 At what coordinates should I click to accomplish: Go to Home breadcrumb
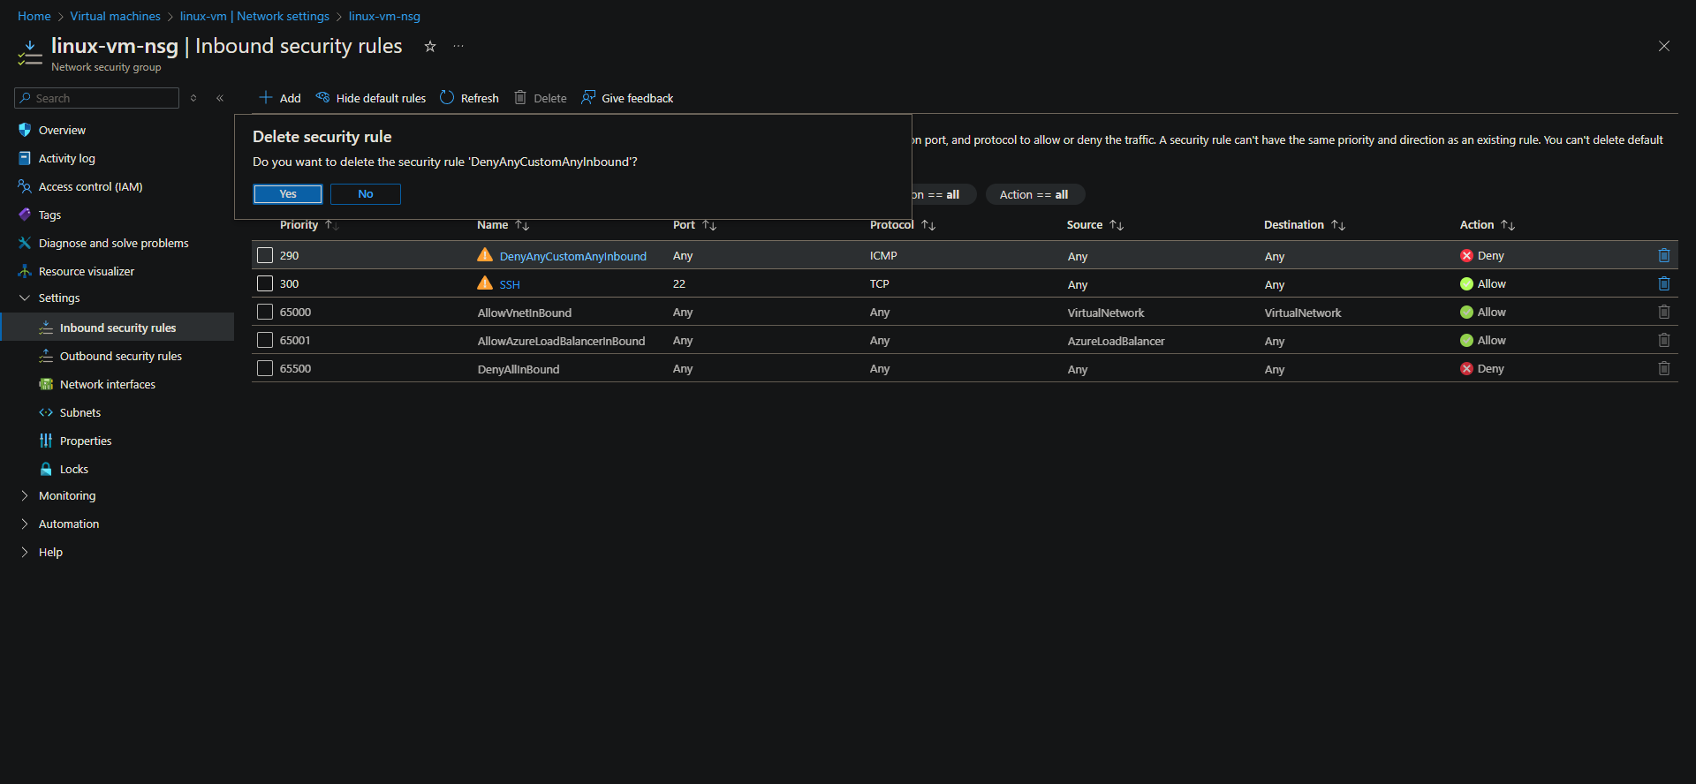(34, 17)
